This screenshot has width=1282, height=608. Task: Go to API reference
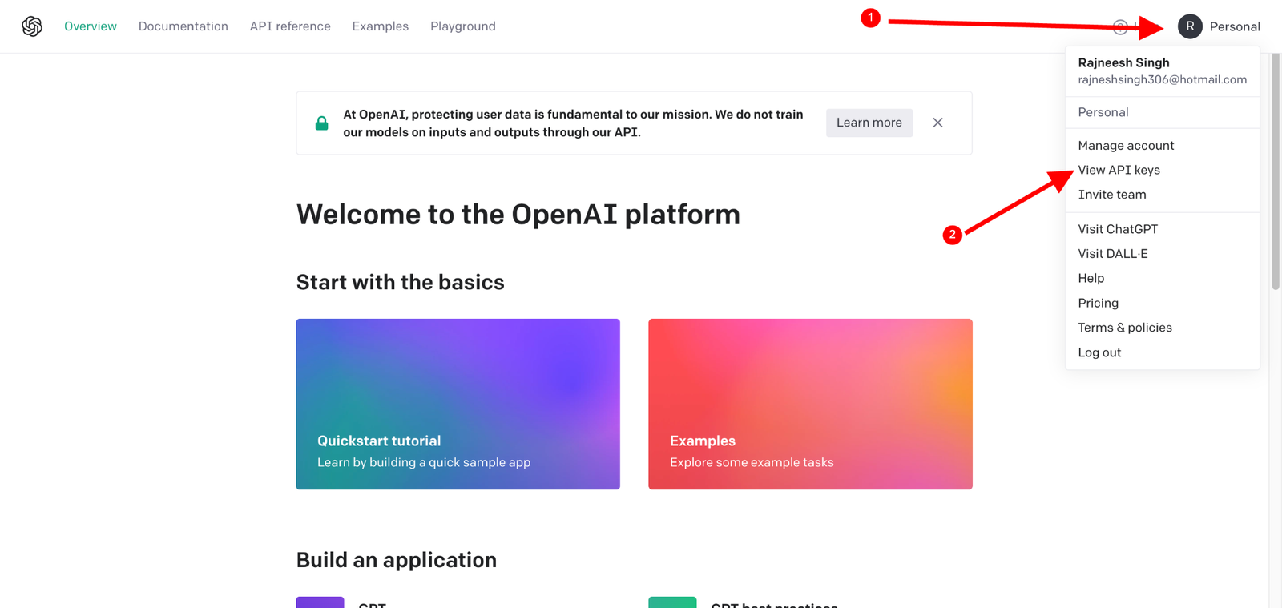click(x=290, y=26)
